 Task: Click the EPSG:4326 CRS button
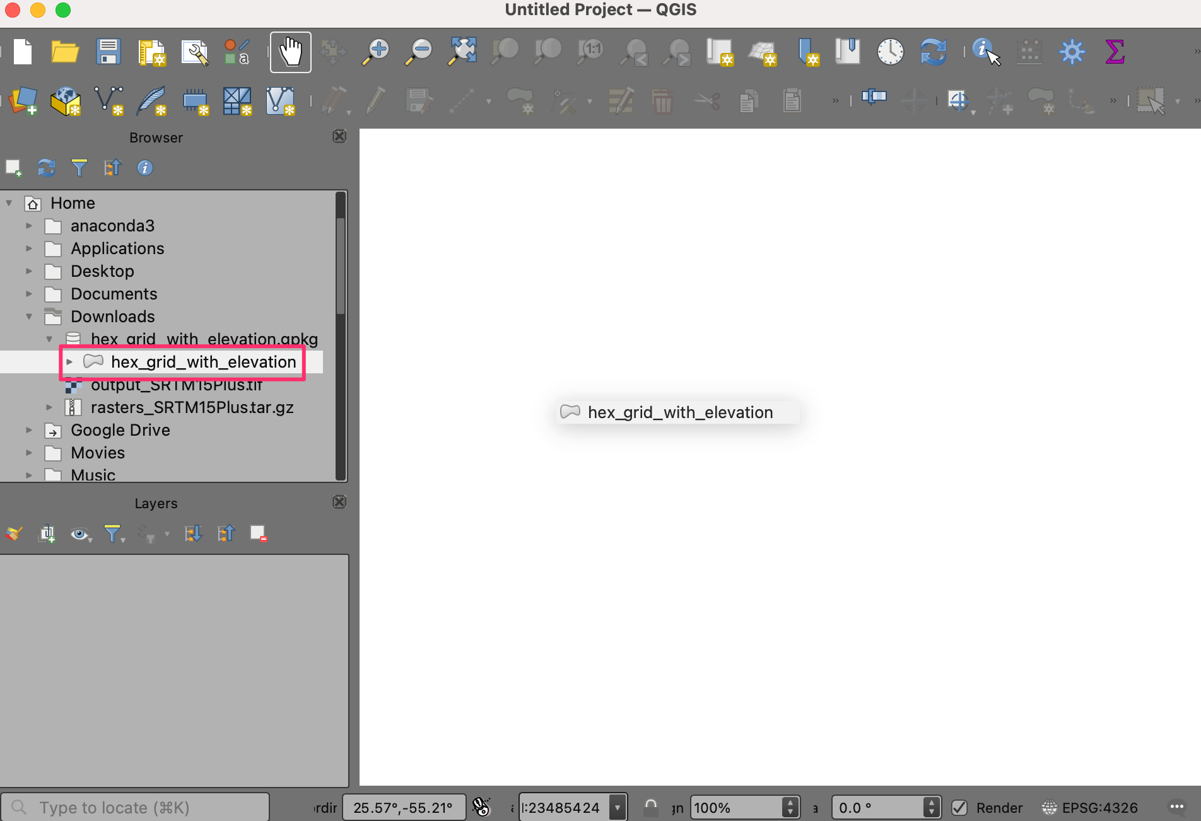click(x=1090, y=808)
